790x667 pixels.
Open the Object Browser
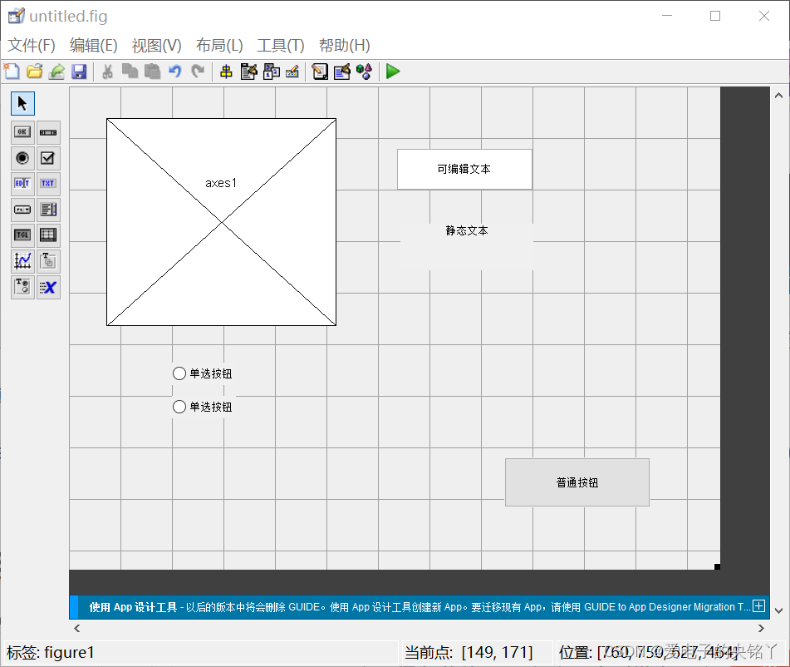click(365, 72)
